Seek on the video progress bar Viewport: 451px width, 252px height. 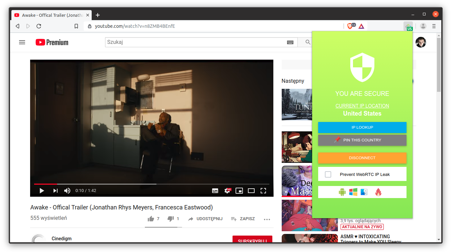(152, 184)
